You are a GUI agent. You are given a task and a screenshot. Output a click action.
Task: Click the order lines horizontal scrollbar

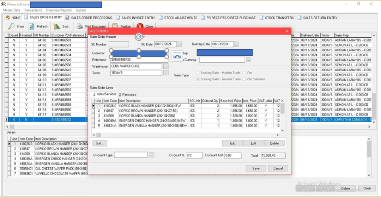tap(186, 135)
